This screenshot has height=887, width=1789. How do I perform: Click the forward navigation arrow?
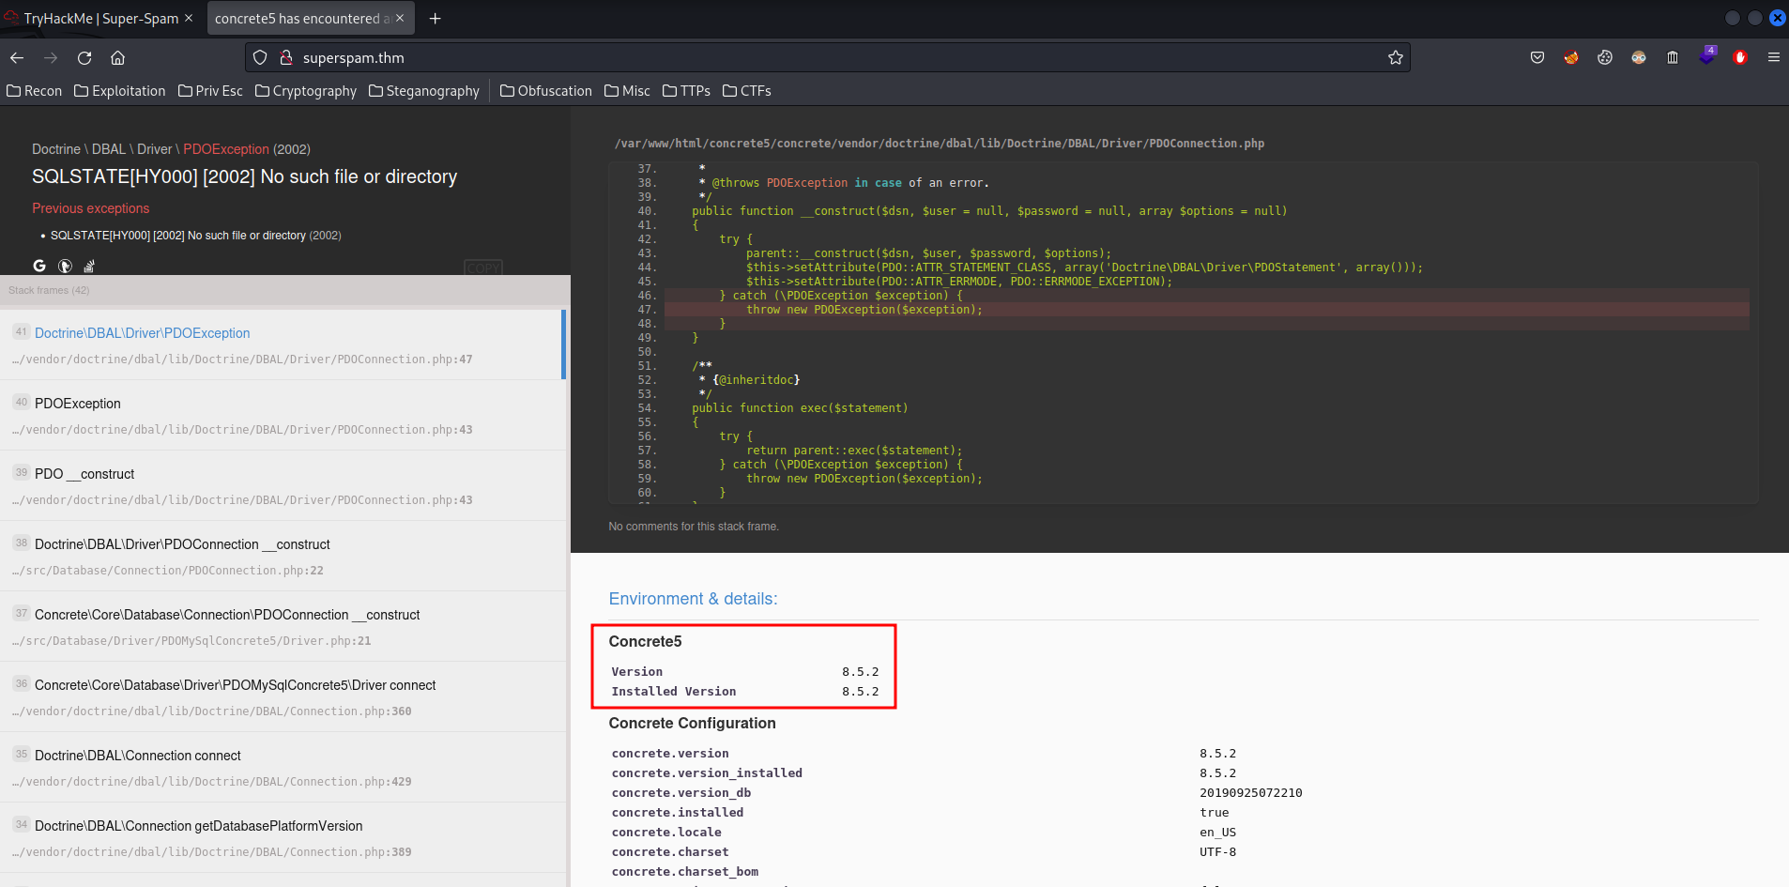51,58
